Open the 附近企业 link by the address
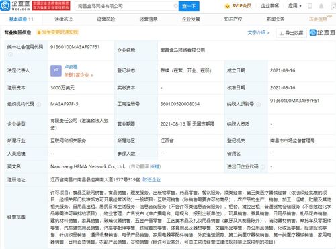 coord(152,179)
